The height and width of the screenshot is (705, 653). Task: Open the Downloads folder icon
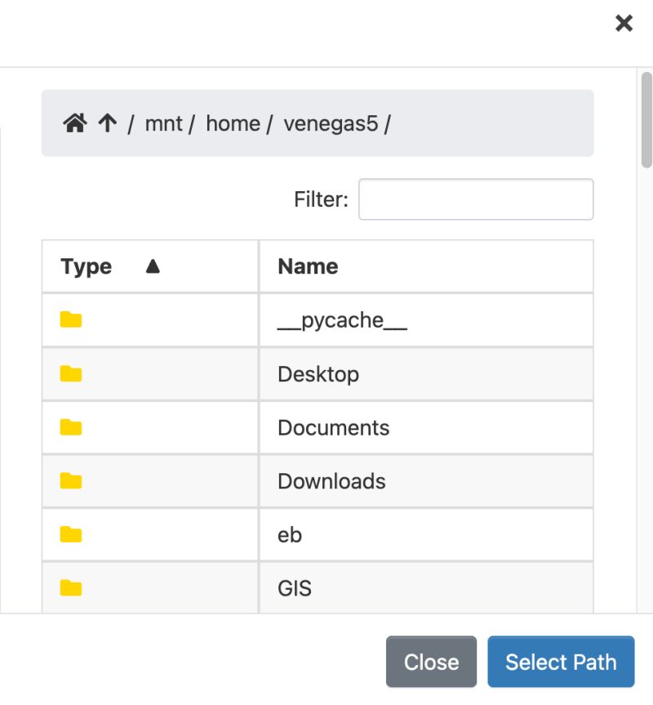[71, 480]
